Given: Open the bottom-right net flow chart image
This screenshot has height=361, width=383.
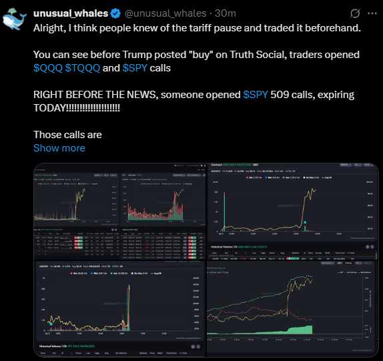Looking at the screenshot, I should click(293, 309).
